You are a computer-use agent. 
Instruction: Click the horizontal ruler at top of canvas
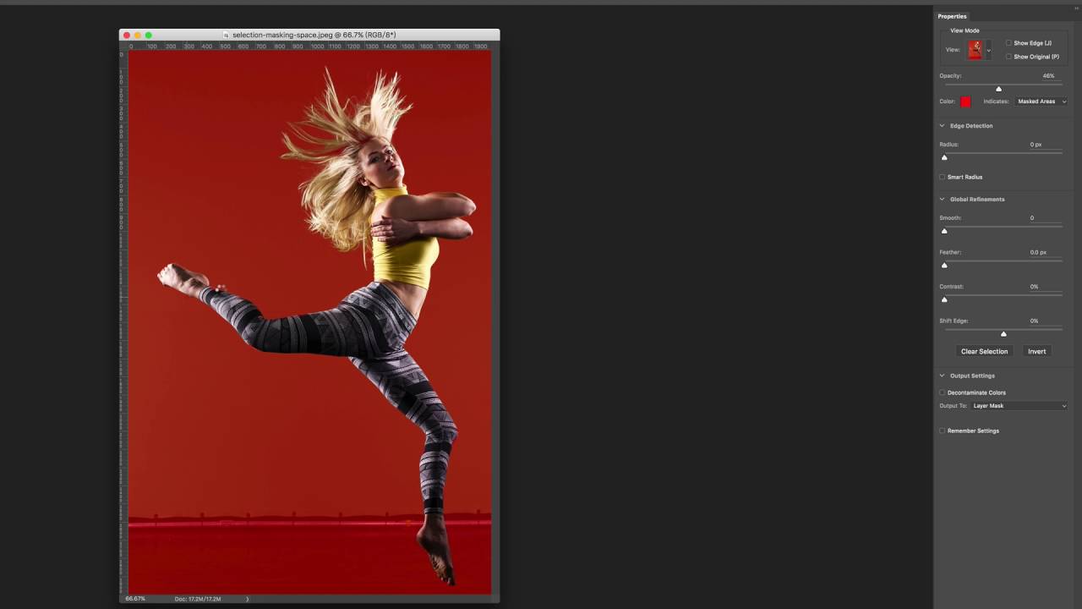309,47
